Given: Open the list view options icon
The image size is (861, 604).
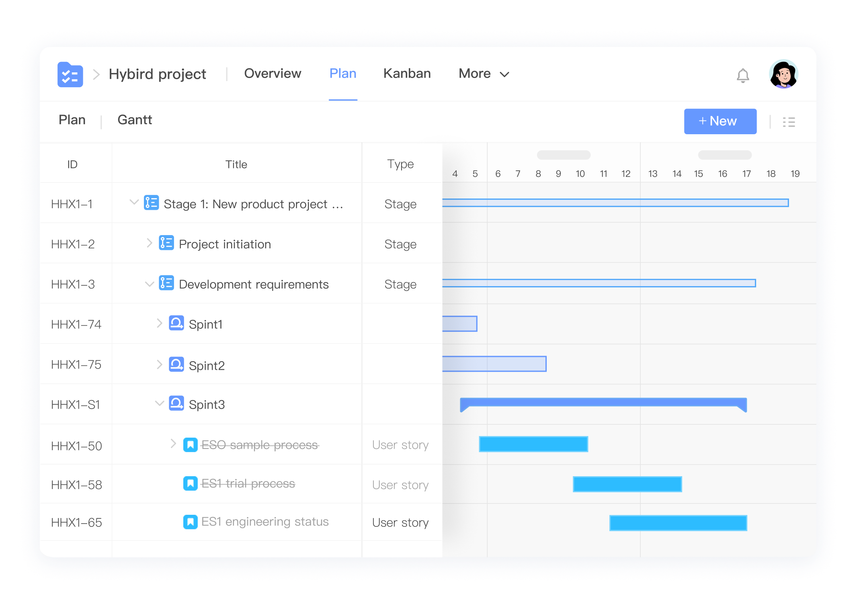Looking at the screenshot, I should [789, 122].
